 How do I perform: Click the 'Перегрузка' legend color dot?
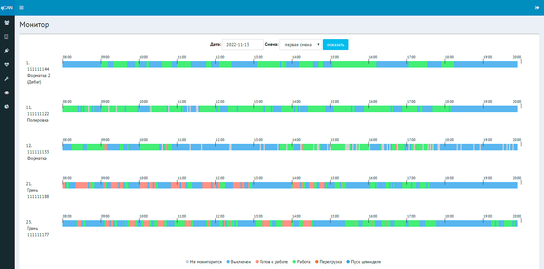[x=317, y=262]
